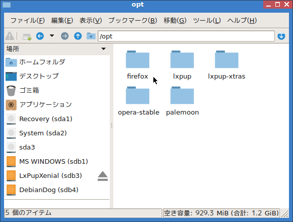Open the ブックマーク(B) menu
The height and width of the screenshot is (222, 293).
click(x=133, y=20)
